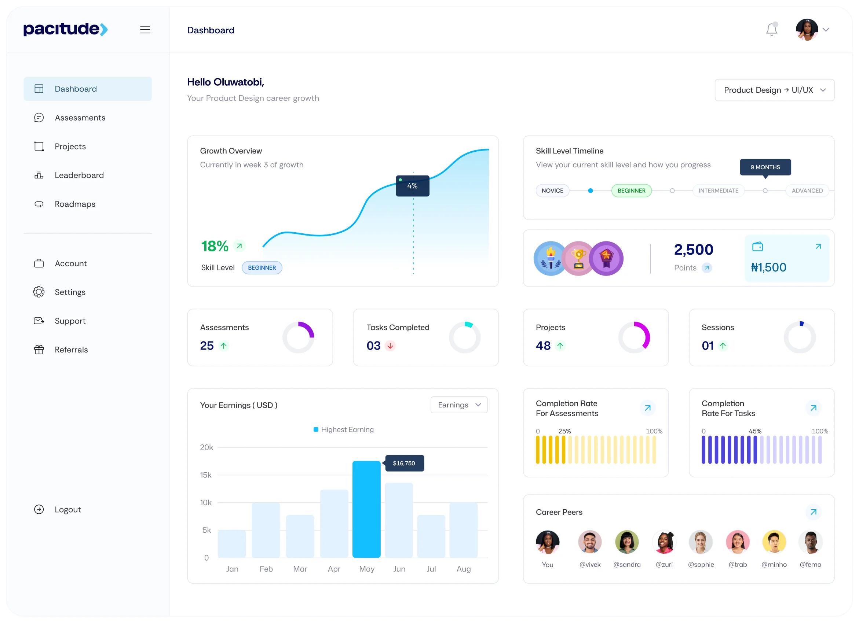
Task: Select the INTERMEDIATE skill level pill
Action: [718, 191]
